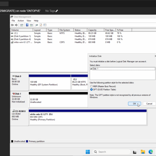Open the Action menu
The image size is (156, 156).
(21, 21)
